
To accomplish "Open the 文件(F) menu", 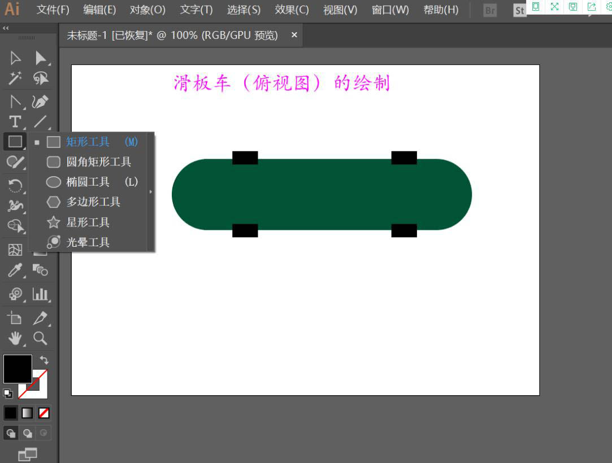I will pyautogui.click(x=53, y=10).
